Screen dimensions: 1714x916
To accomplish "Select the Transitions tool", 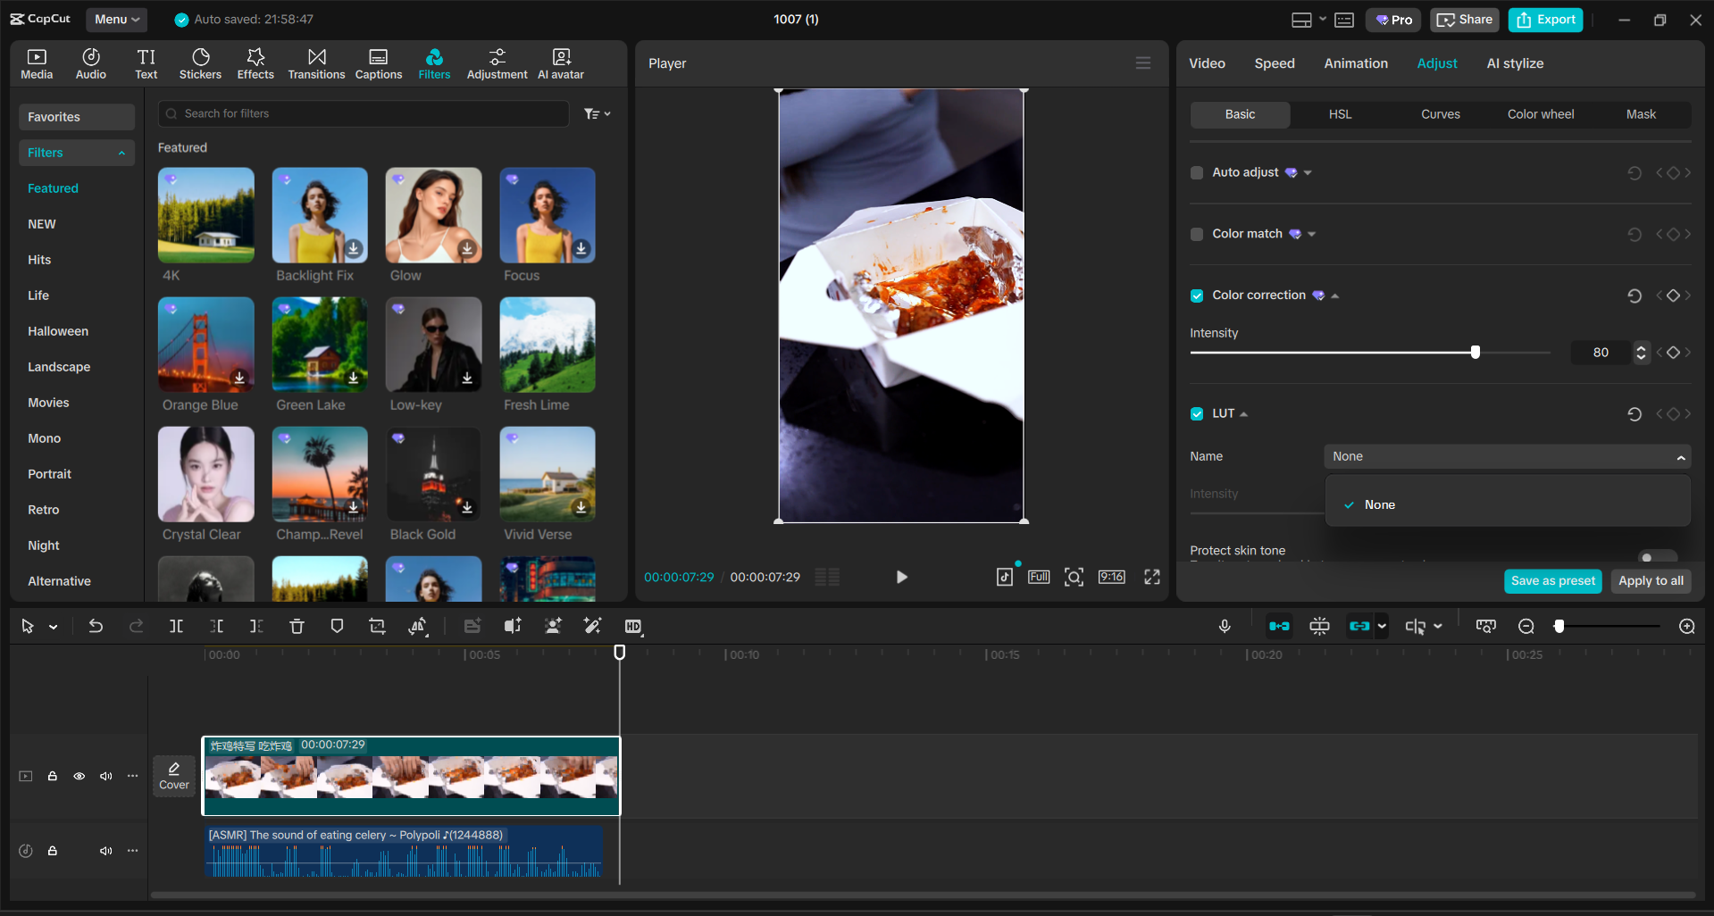I will point(316,62).
